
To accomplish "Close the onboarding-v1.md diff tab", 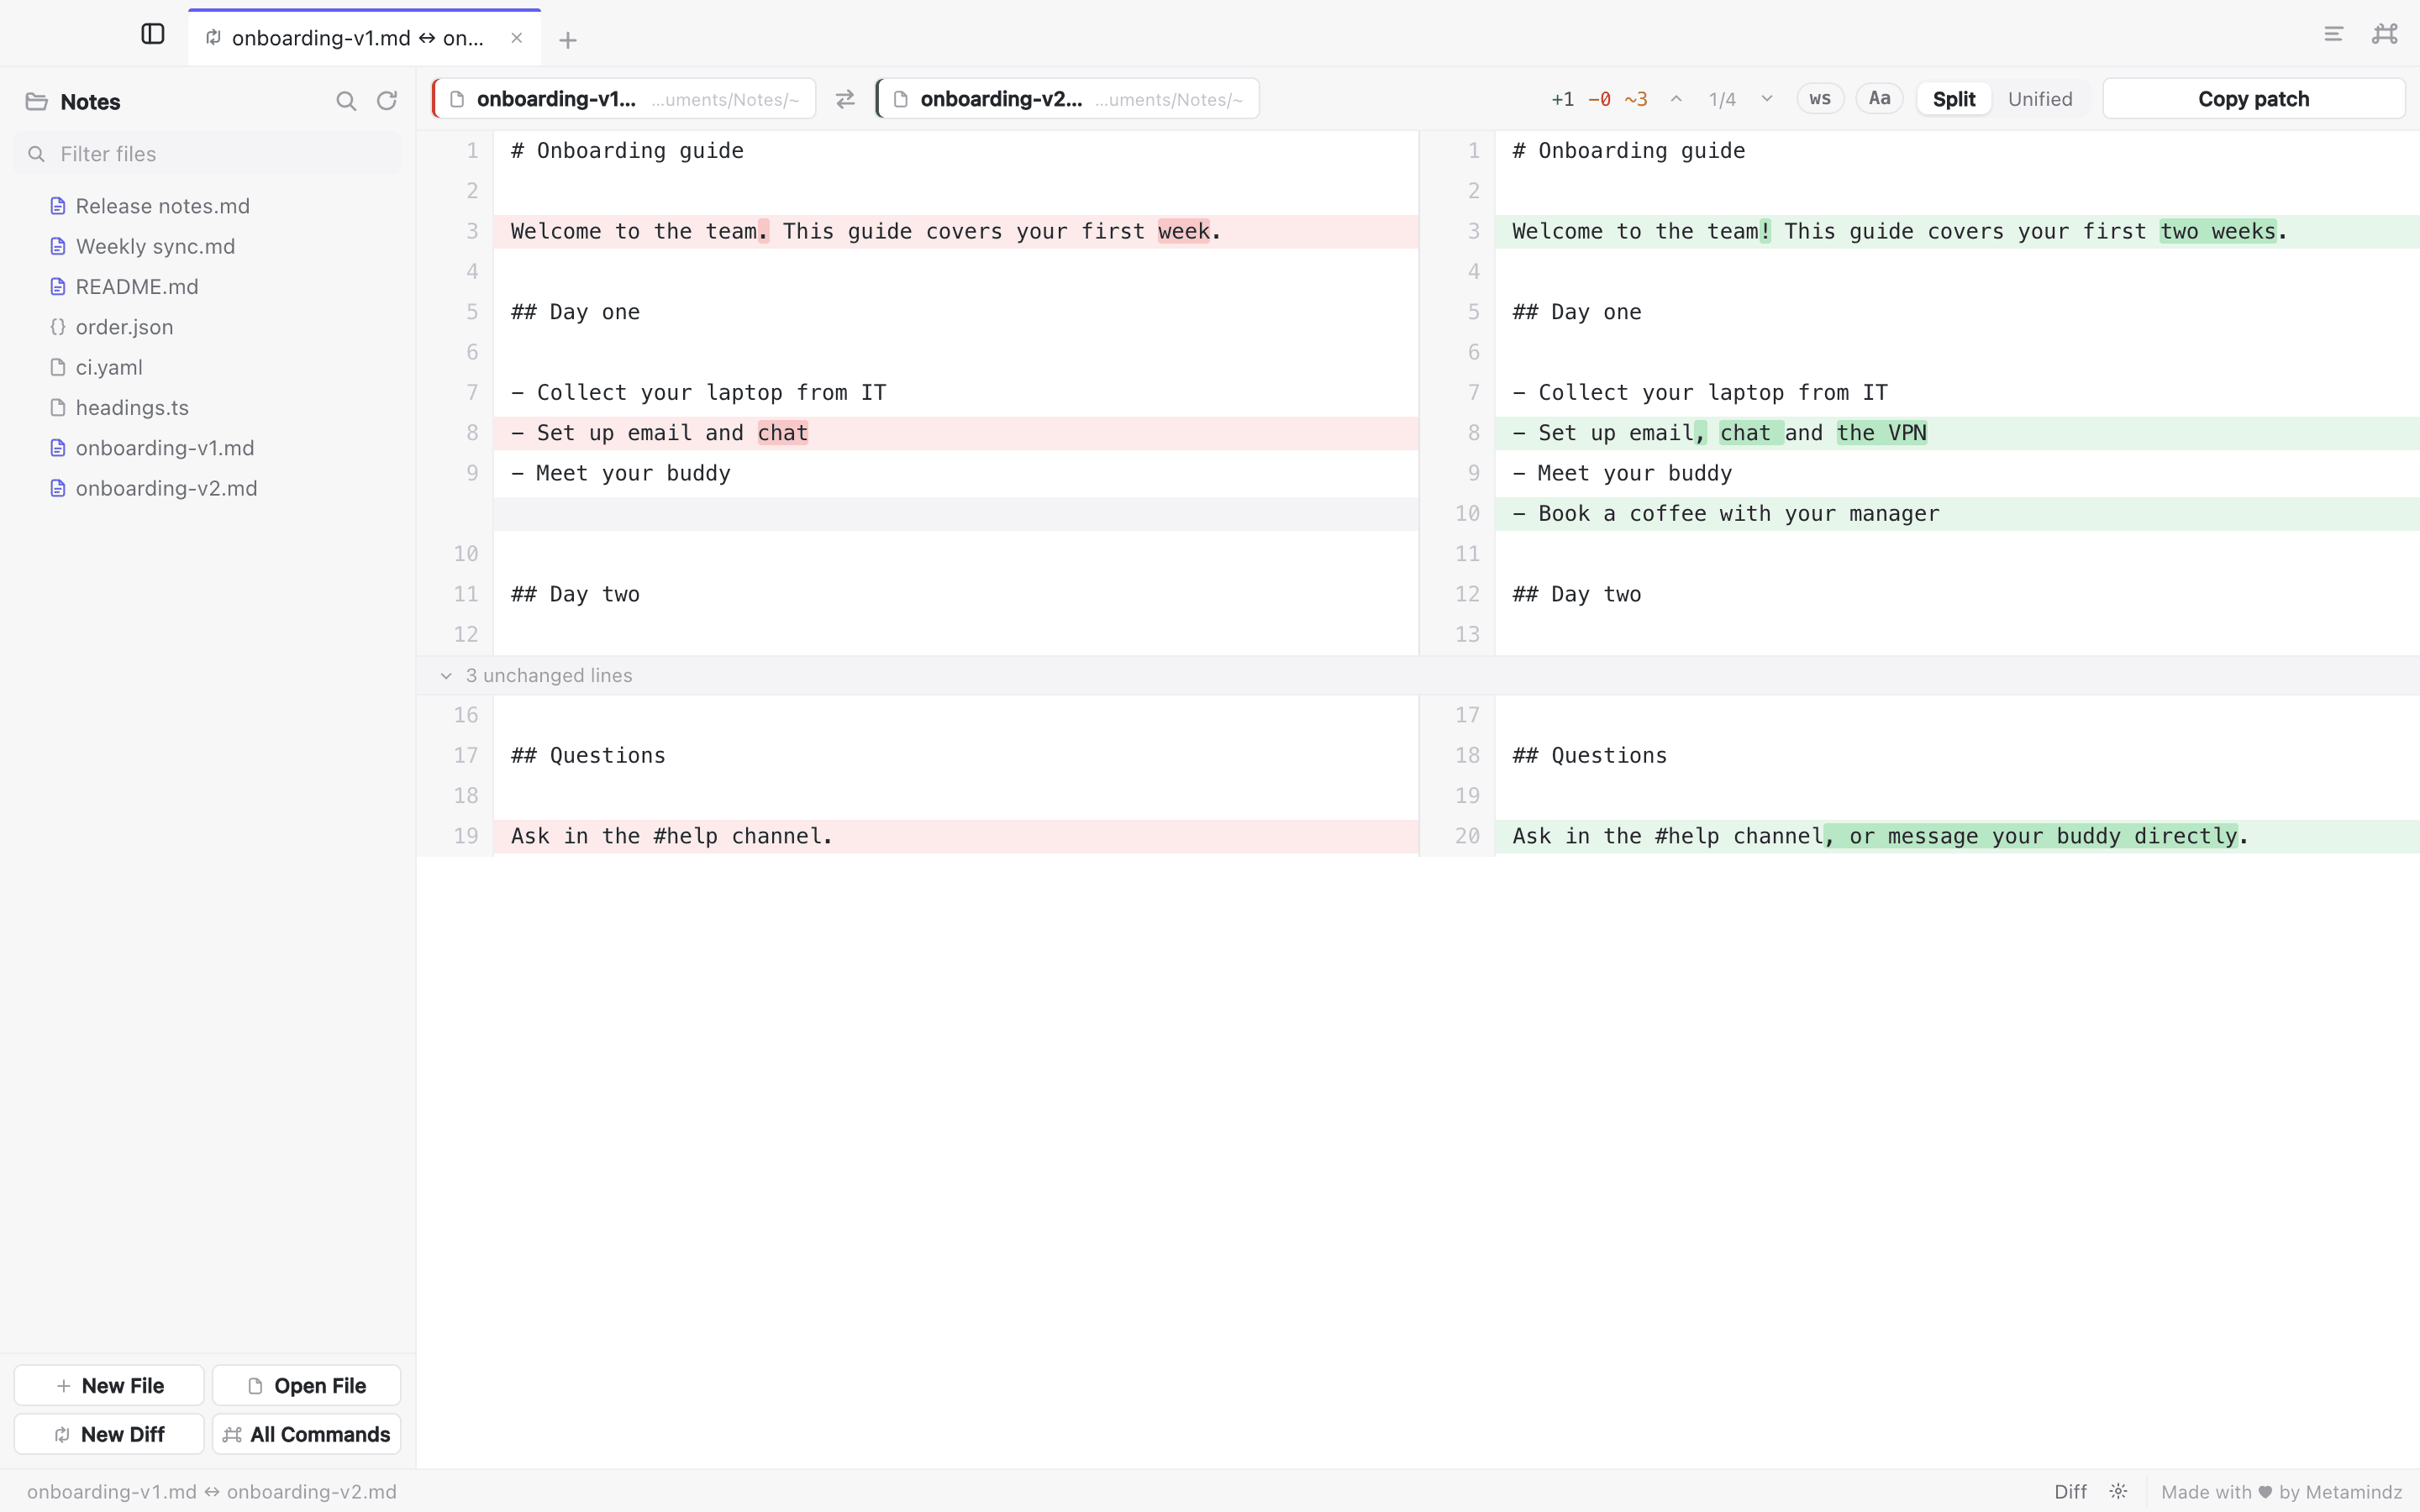I will point(516,38).
